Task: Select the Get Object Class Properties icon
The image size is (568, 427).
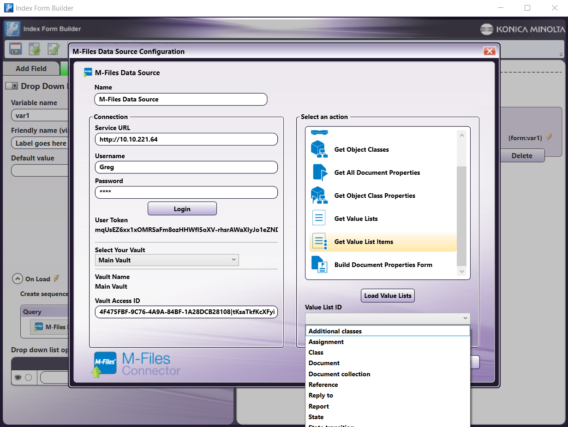Action: pos(319,196)
